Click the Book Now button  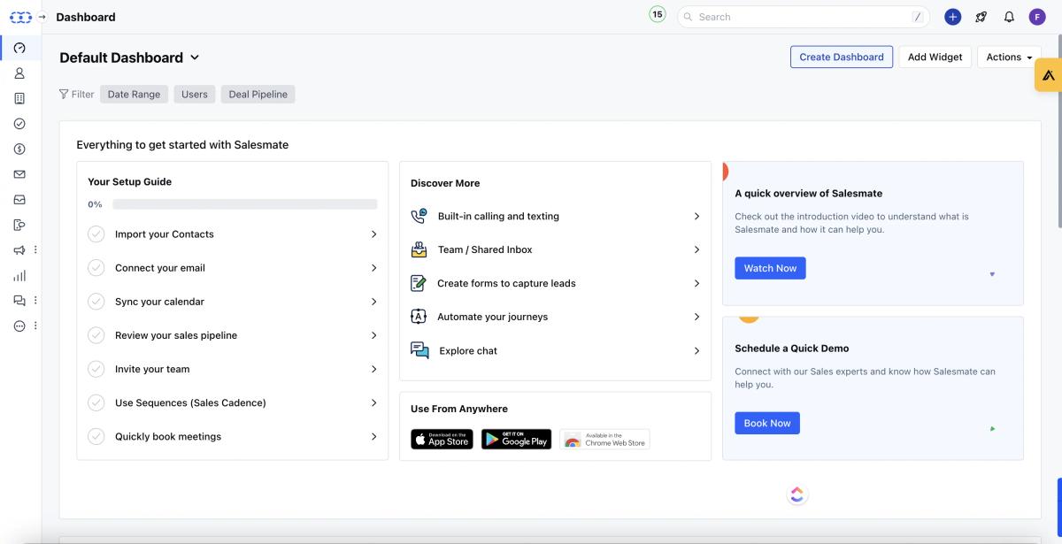point(767,423)
